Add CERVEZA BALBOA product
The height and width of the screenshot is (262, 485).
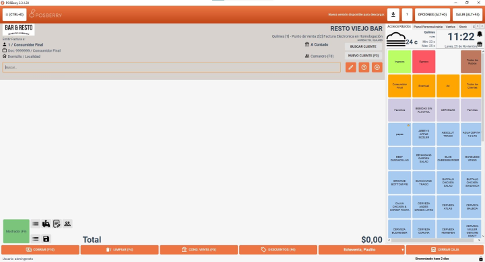(472, 207)
